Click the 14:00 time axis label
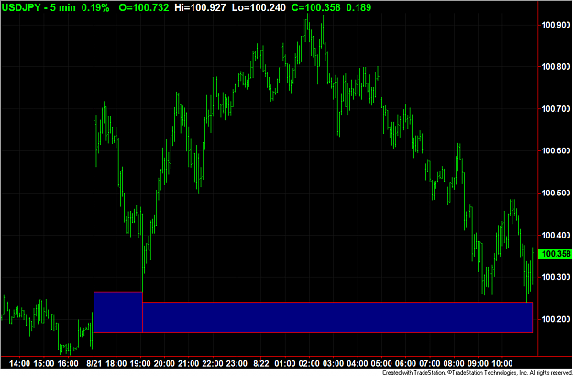The height and width of the screenshot is (376, 573). [x=20, y=364]
